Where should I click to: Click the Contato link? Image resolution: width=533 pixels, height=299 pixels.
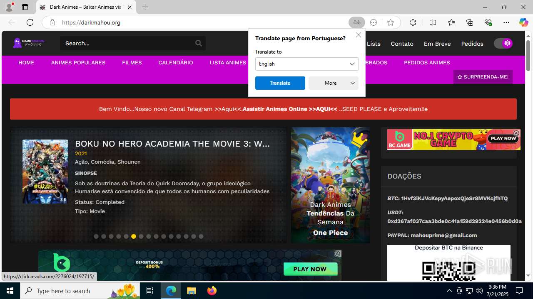tap(402, 44)
